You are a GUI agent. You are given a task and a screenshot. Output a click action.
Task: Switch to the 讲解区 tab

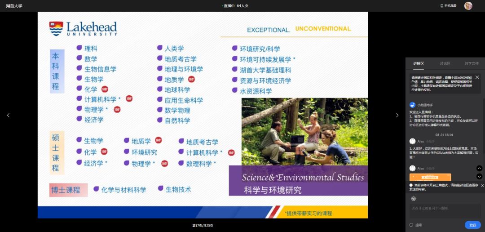pos(419,63)
